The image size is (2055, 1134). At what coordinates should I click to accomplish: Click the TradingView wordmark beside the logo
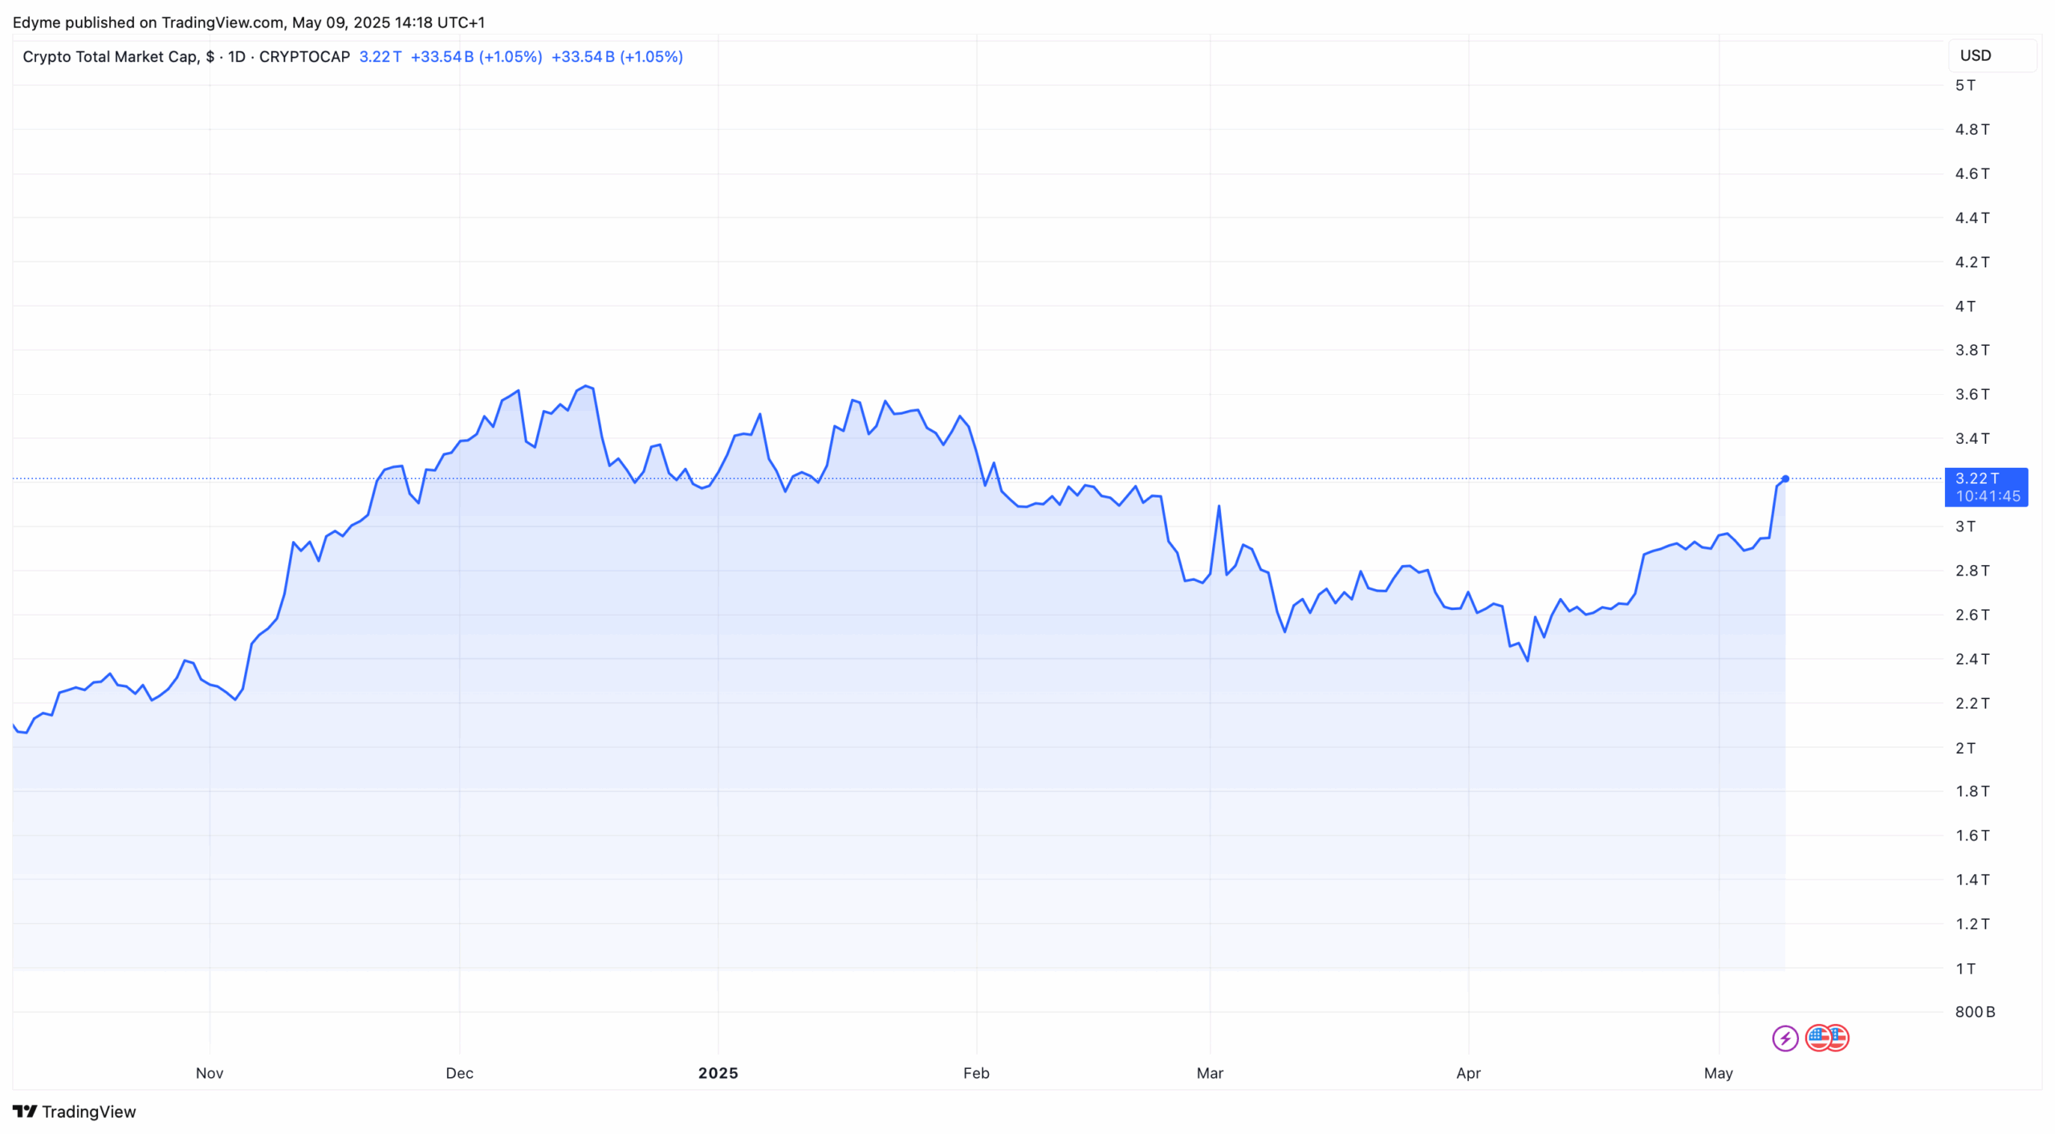89,1111
